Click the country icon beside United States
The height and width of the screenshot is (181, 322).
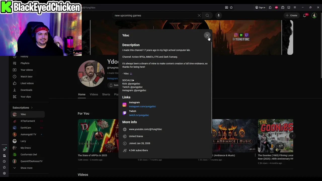[x=125, y=136]
